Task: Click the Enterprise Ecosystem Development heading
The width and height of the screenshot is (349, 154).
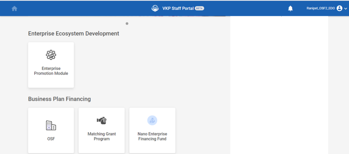Action: click(74, 34)
